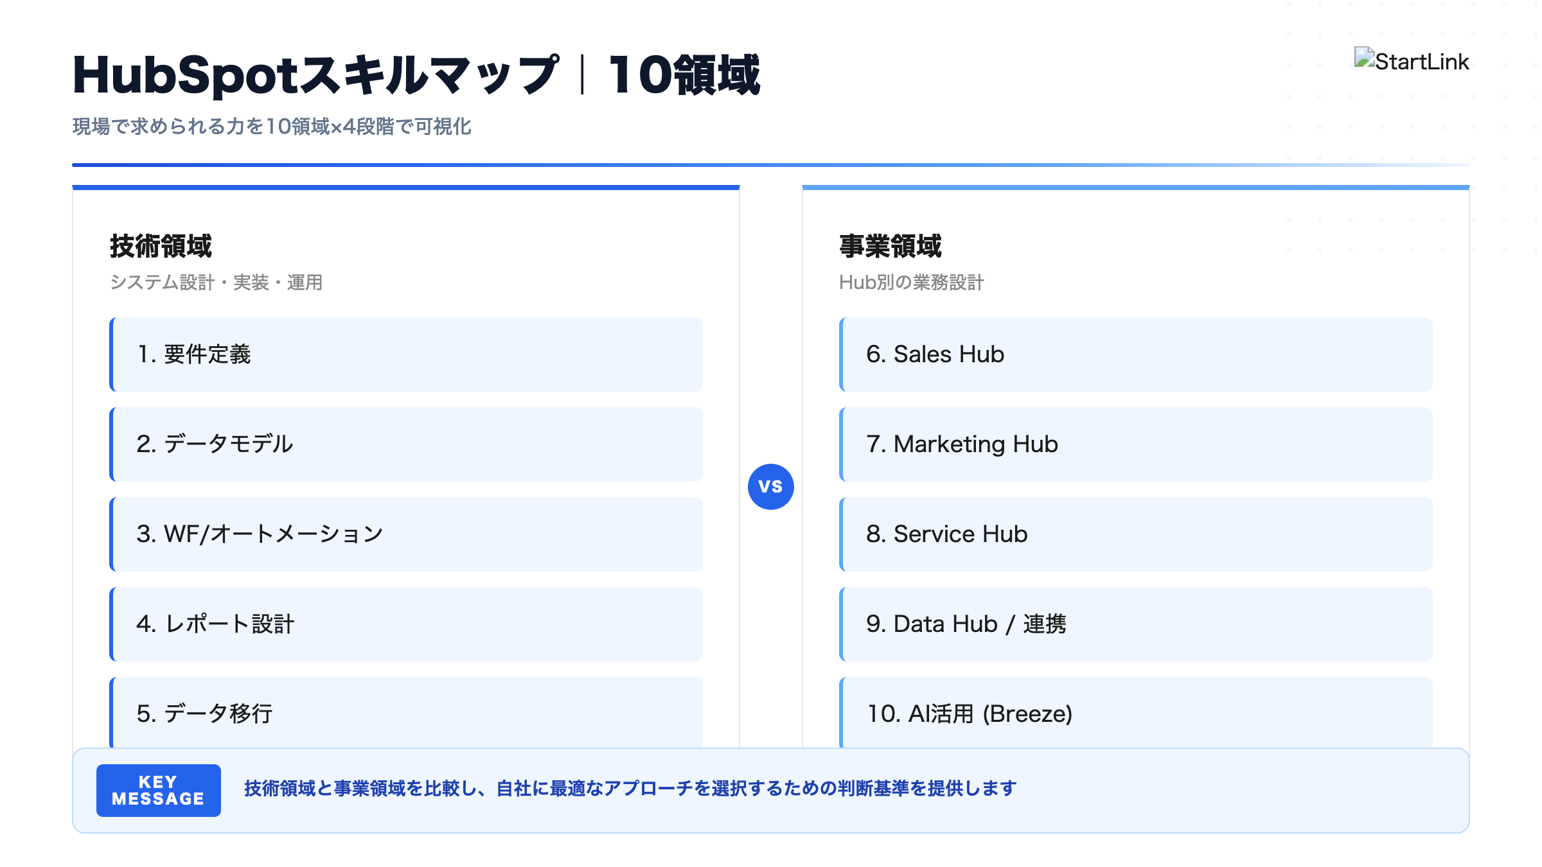Click the key message sentence text
This screenshot has width=1542, height=867.
pyautogui.click(x=630, y=789)
